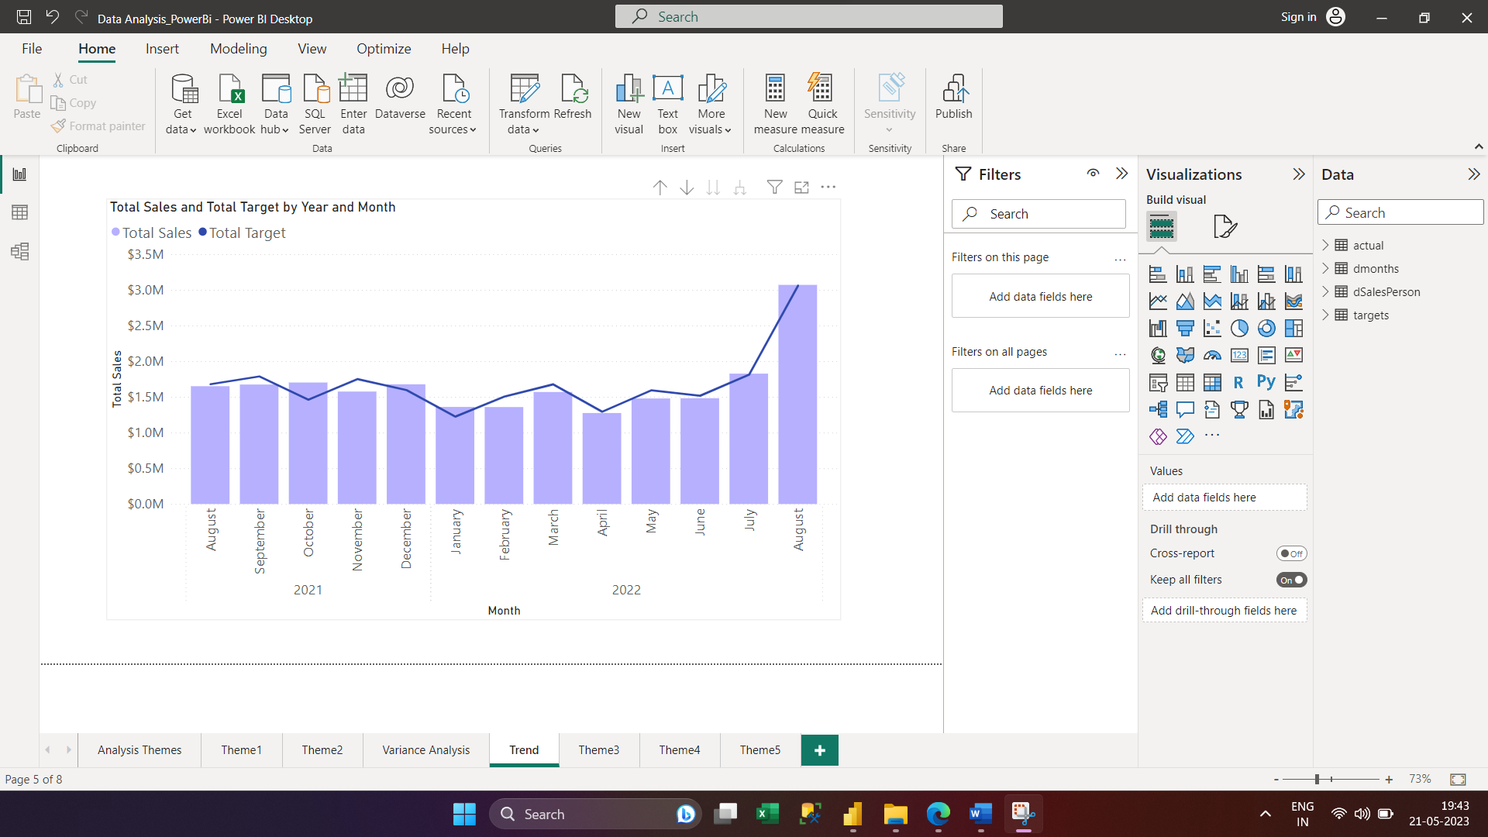Select the Donut chart visualization
The width and height of the screenshot is (1488, 837).
pyautogui.click(x=1266, y=328)
